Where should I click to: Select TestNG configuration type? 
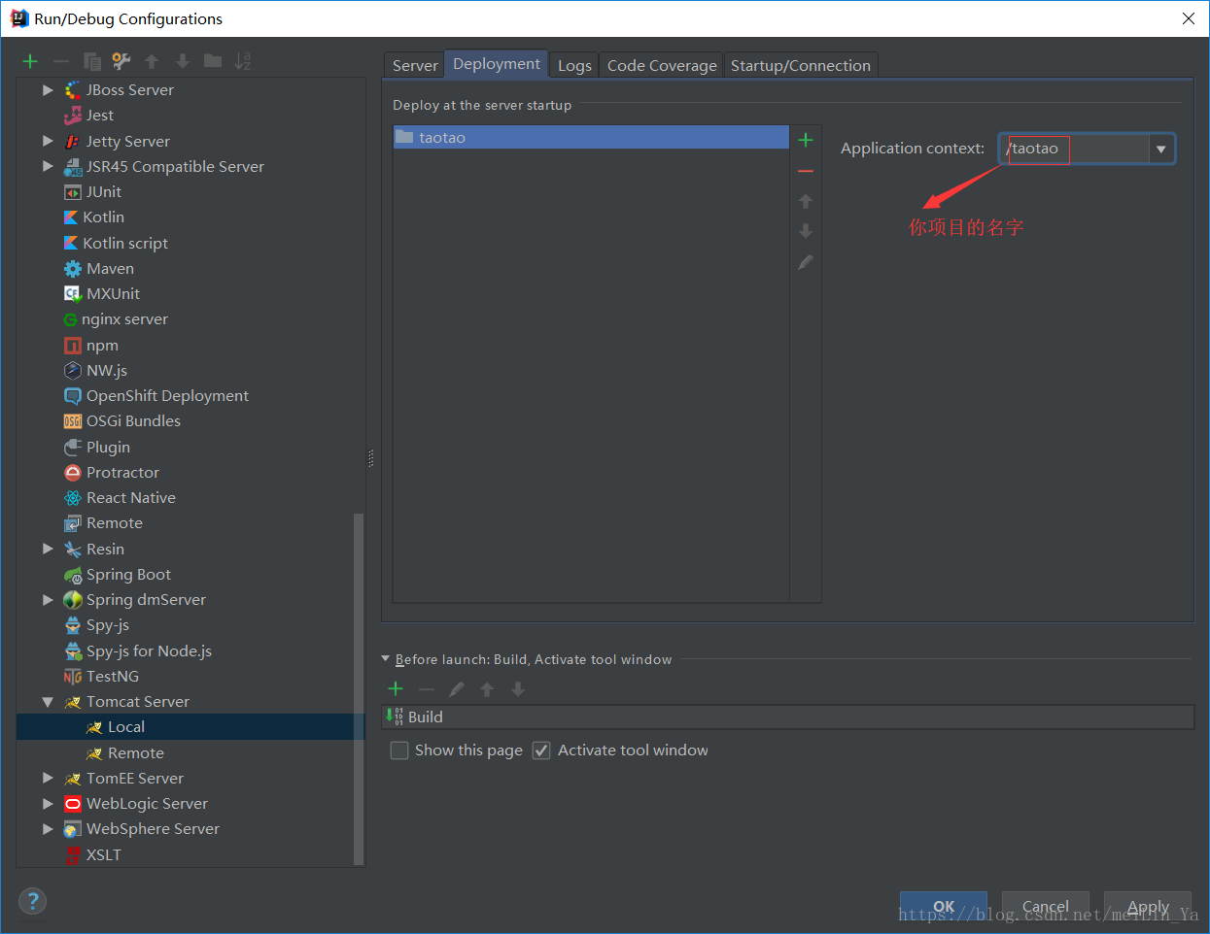(x=101, y=677)
